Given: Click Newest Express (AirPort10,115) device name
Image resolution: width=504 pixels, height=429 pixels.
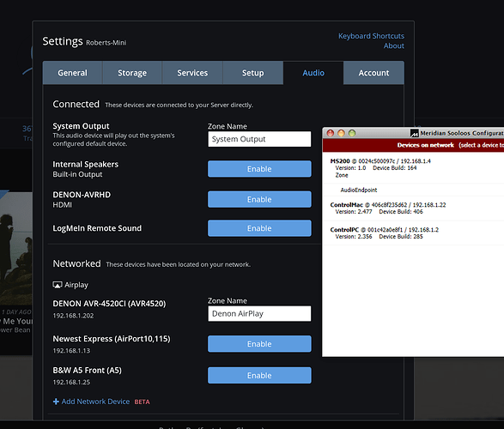Looking at the screenshot, I should pyautogui.click(x=112, y=339).
